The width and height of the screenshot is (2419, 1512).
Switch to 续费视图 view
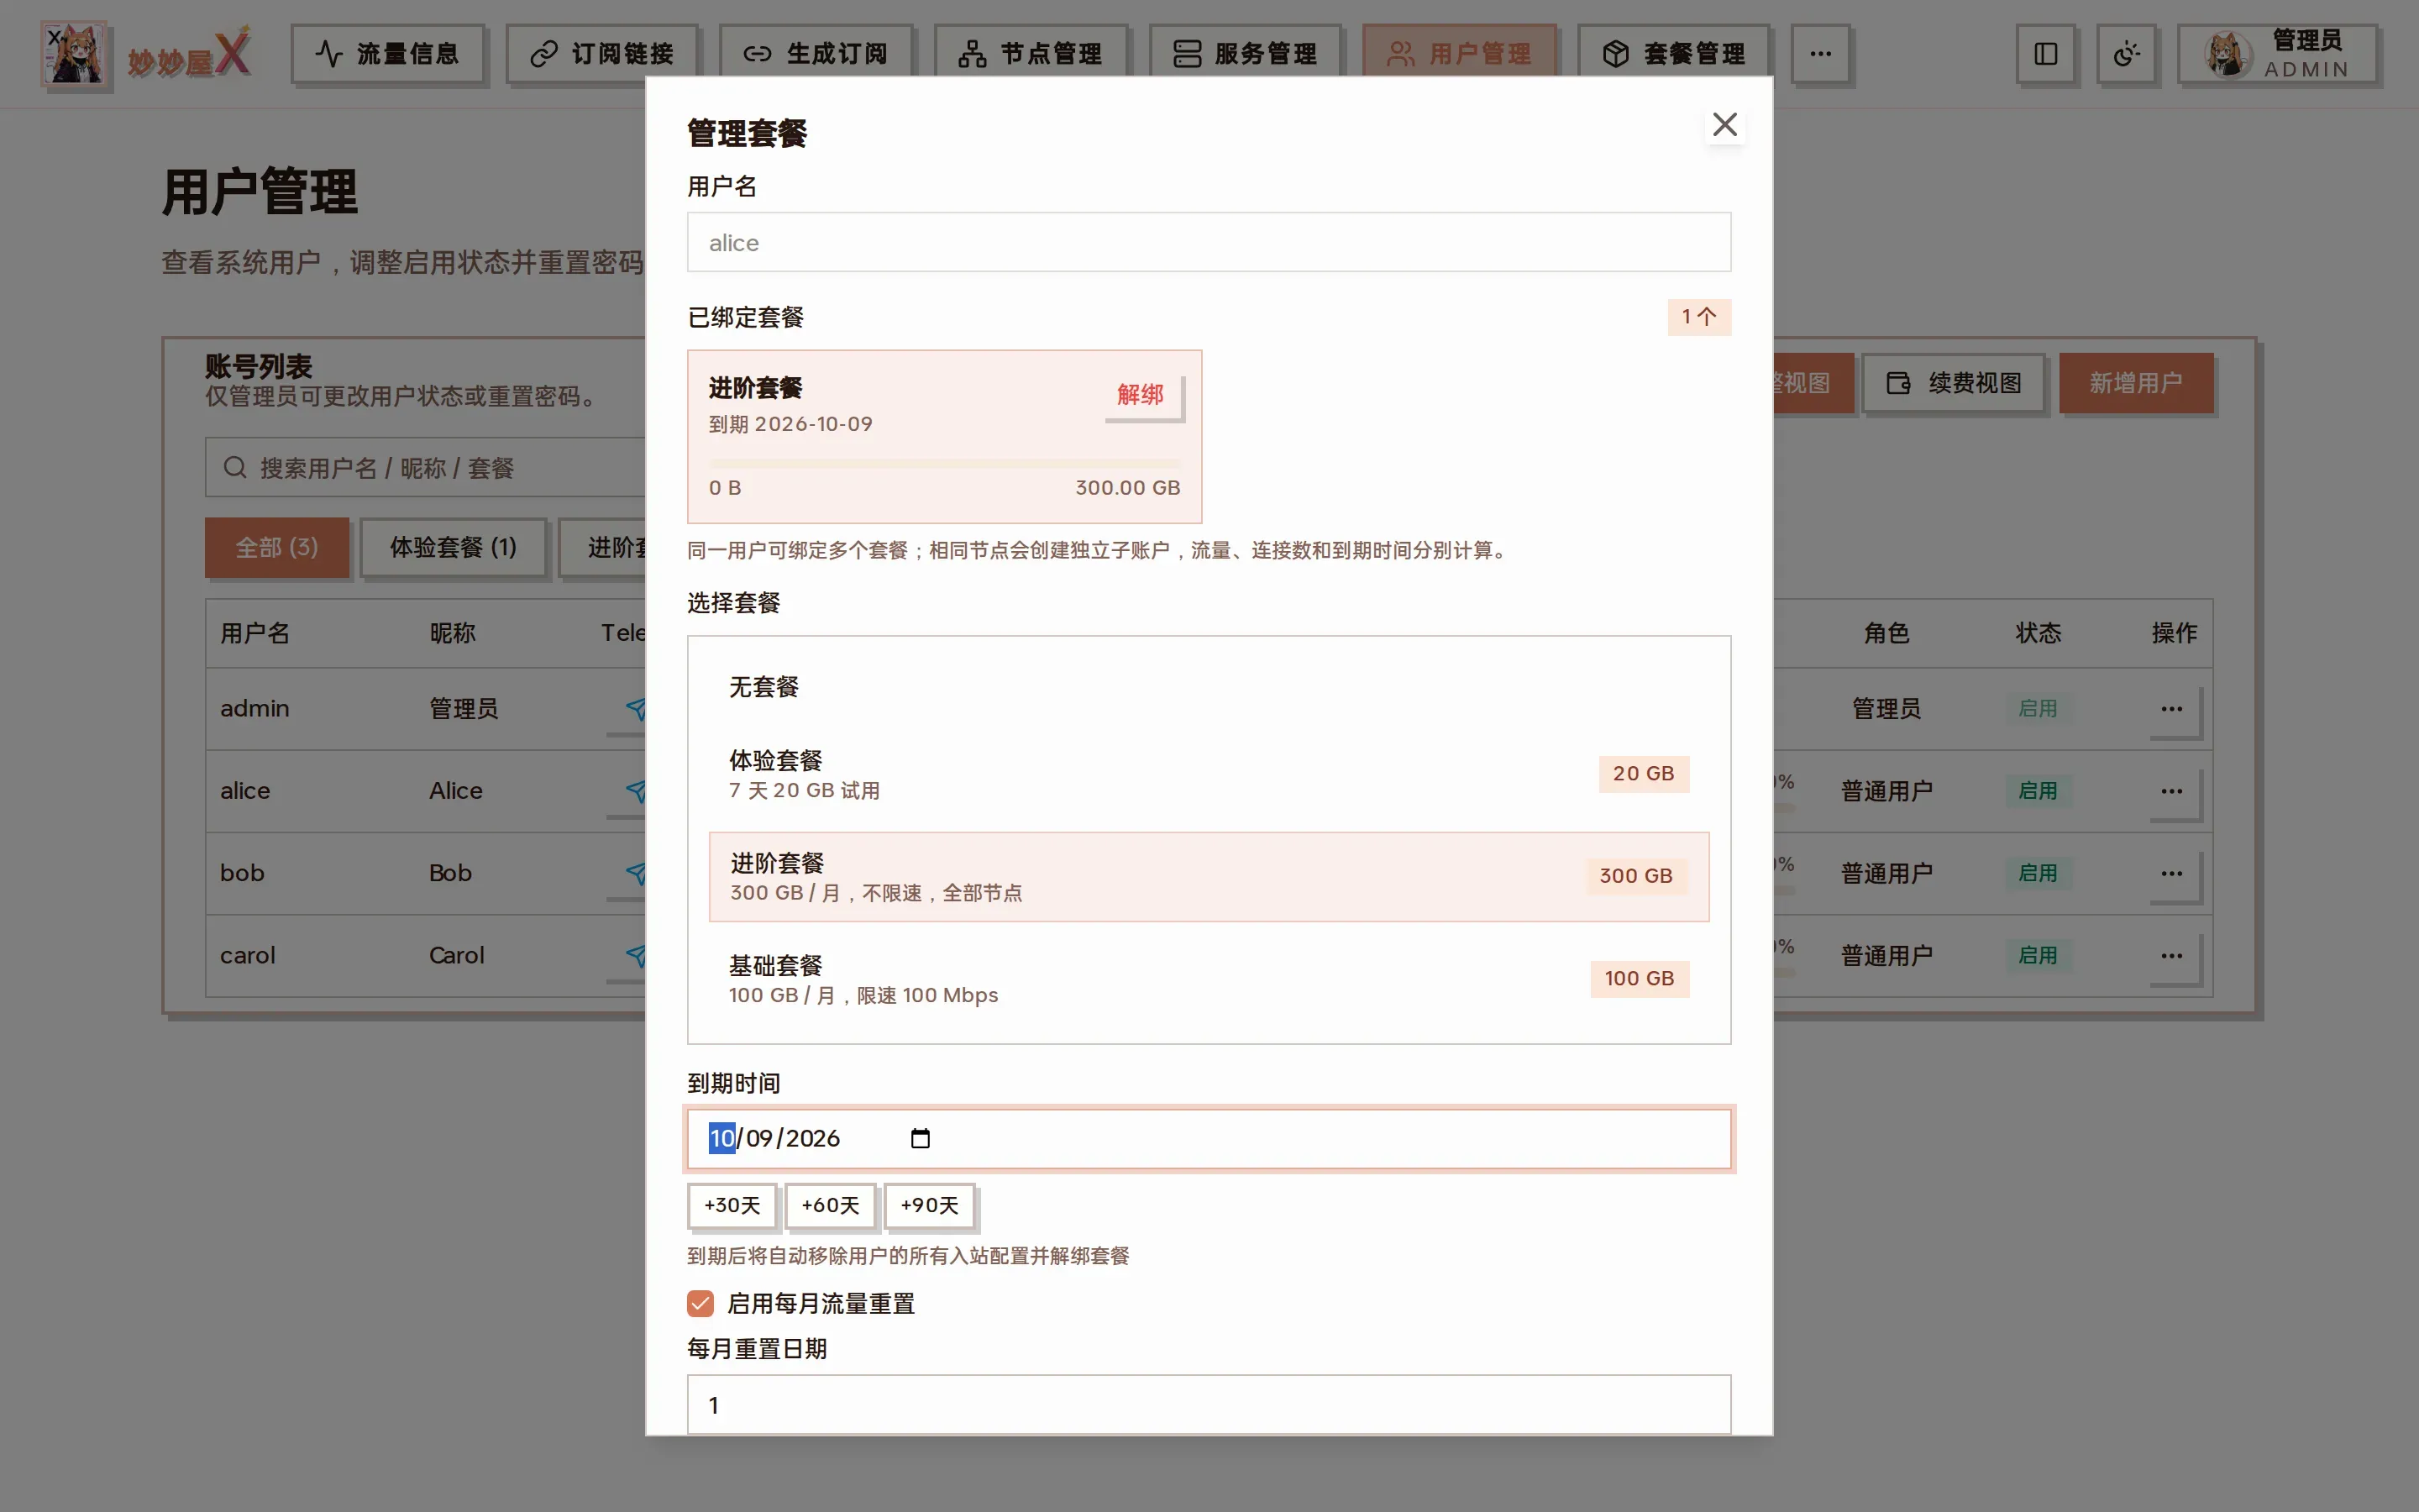[x=1955, y=383]
